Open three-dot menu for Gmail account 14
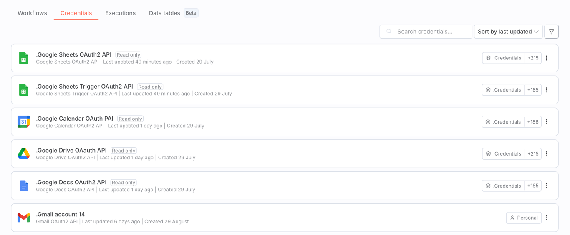 (x=547, y=218)
